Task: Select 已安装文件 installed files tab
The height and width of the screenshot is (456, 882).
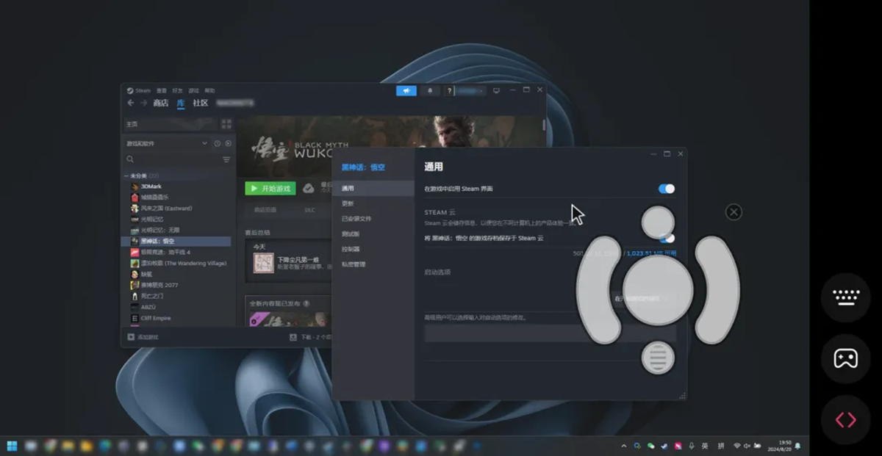Action: click(x=373, y=219)
